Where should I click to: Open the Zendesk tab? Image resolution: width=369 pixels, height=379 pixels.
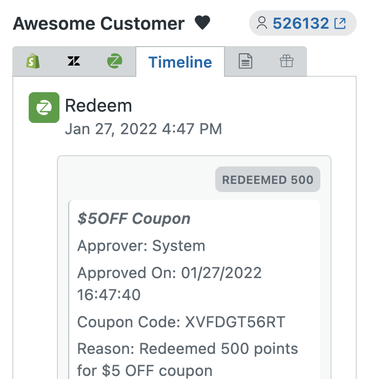click(x=74, y=62)
